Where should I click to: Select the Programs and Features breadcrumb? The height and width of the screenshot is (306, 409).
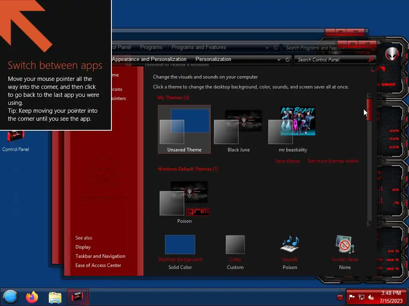(199, 47)
